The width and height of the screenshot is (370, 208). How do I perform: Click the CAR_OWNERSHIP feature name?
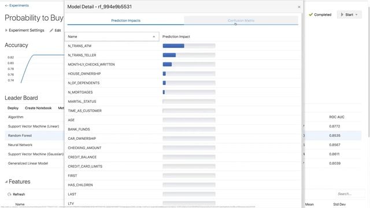click(82, 139)
